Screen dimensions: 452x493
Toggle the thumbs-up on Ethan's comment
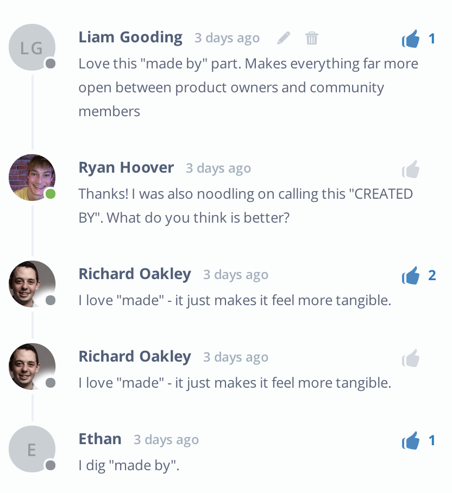tap(411, 440)
